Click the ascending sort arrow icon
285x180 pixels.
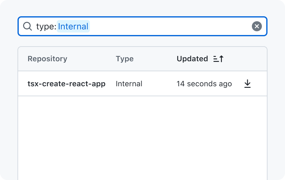(218, 59)
